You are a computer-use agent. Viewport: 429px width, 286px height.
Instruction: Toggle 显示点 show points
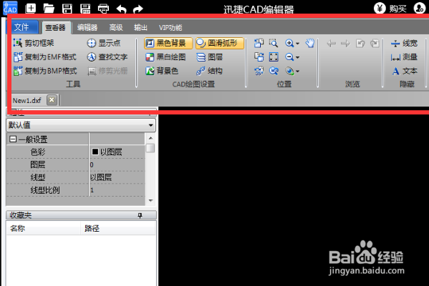[x=104, y=43]
